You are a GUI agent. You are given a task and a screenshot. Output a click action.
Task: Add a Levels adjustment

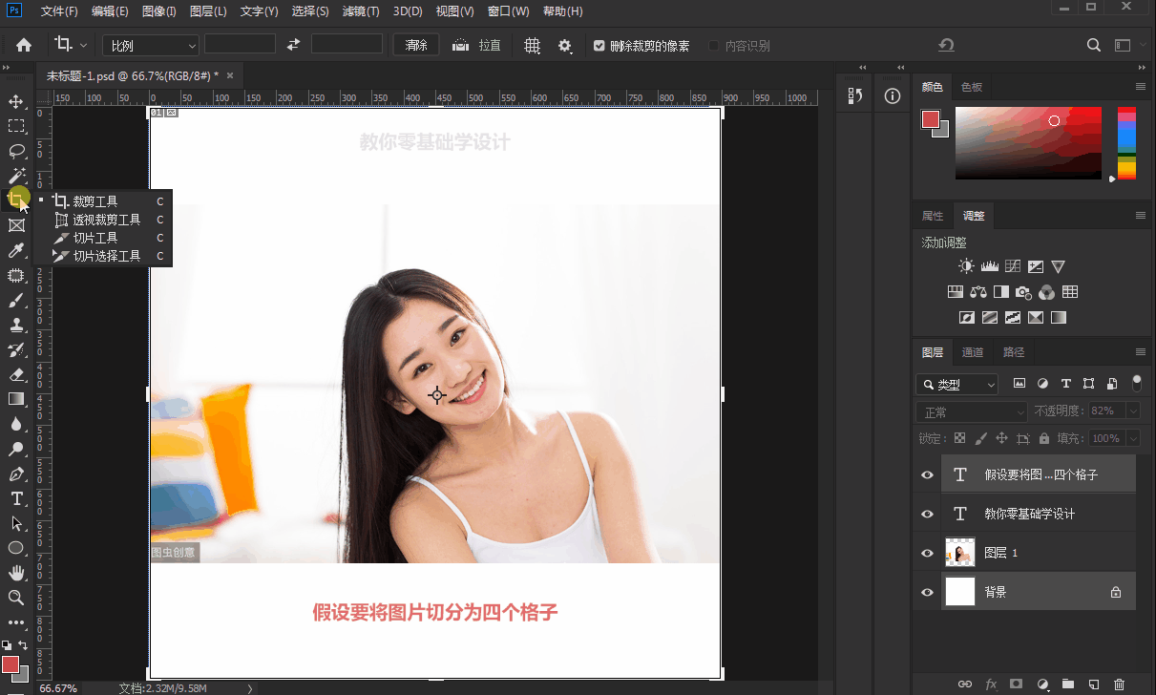pyautogui.click(x=989, y=266)
